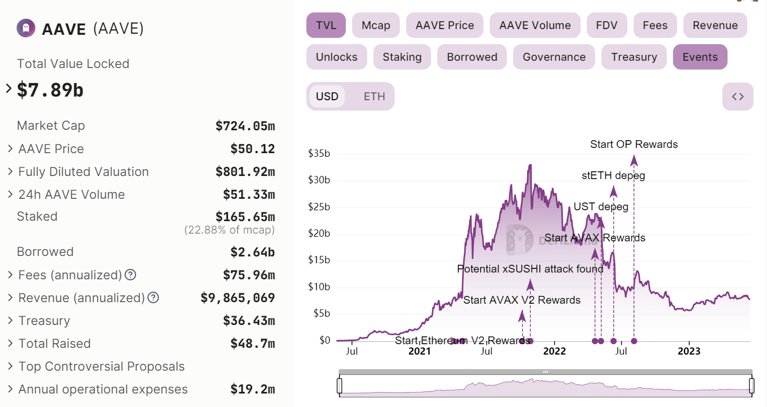Open the Mcap chart view
The height and width of the screenshot is (407, 767).
(x=375, y=25)
